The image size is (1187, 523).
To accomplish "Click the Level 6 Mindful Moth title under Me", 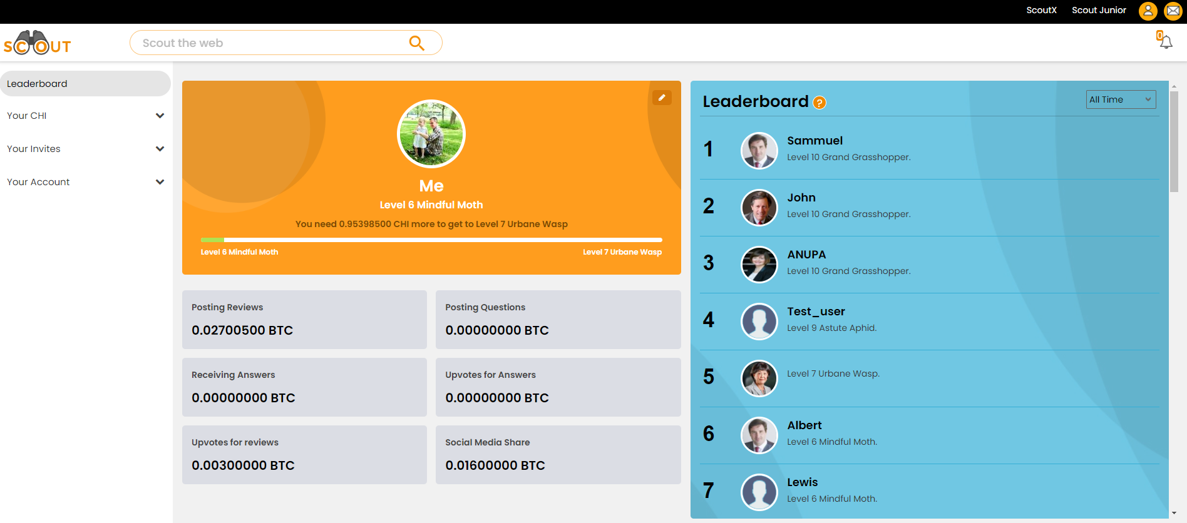I will coord(431,205).
